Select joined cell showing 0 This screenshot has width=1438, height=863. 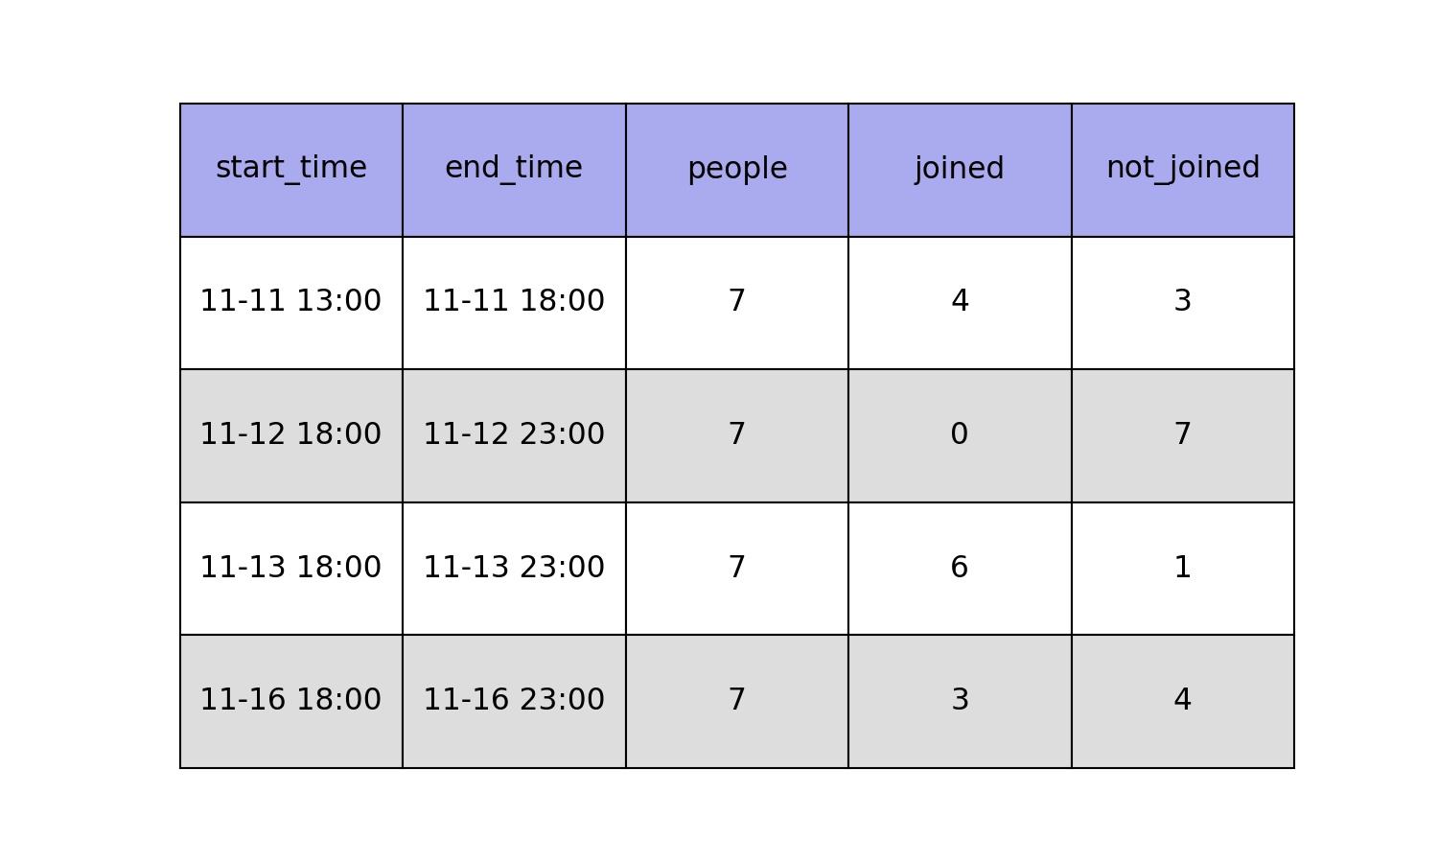[x=960, y=435]
